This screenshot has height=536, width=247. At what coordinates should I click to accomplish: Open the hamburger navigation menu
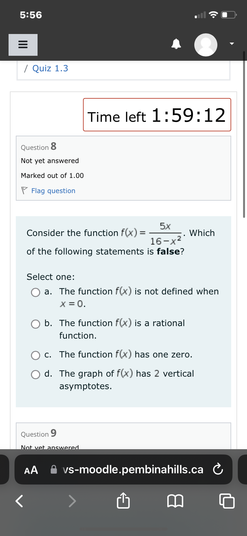(x=23, y=45)
